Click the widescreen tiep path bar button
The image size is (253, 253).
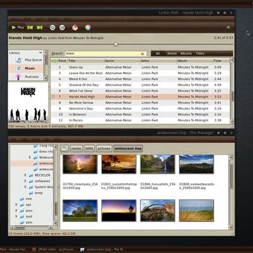[x=128, y=149]
